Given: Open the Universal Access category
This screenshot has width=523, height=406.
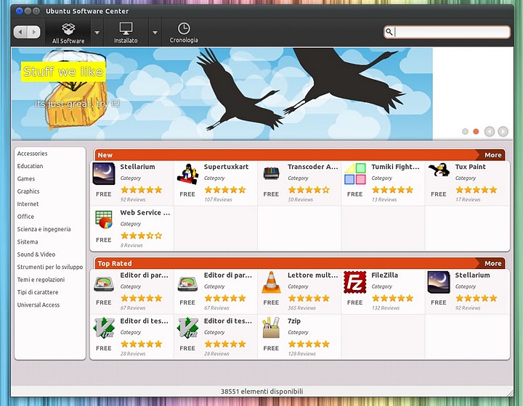Looking at the screenshot, I should point(38,305).
